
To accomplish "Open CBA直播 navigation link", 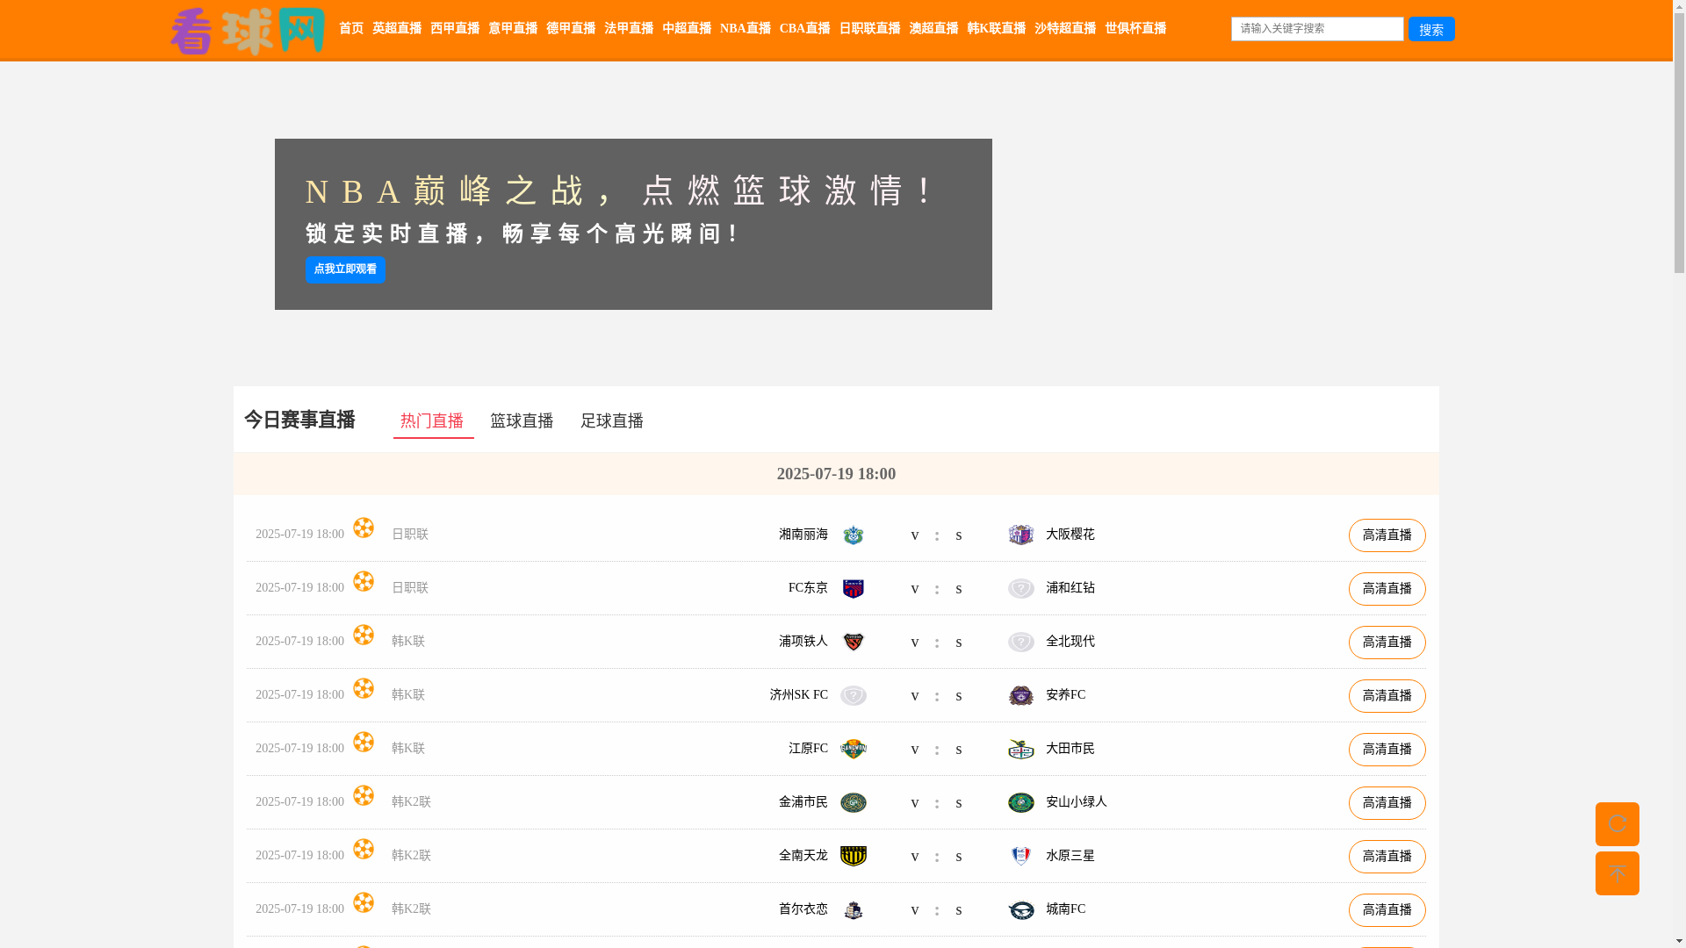I will (x=805, y=29).
